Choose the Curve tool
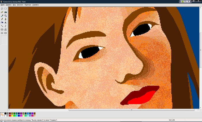This screenshot has width=202, height=122. 6,26
